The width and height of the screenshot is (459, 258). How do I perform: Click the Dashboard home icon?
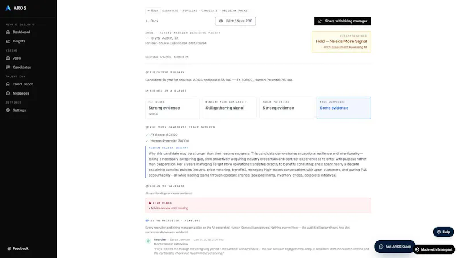coord(8,32)
